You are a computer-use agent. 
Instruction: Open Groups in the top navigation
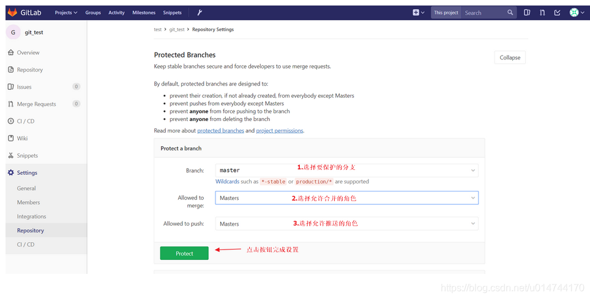(x=93, y=12)
